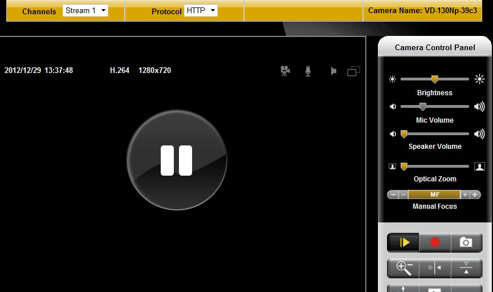Click the 1280x720 resolution label
Viewport: 493px width, 292px height.
click(154, 70)
